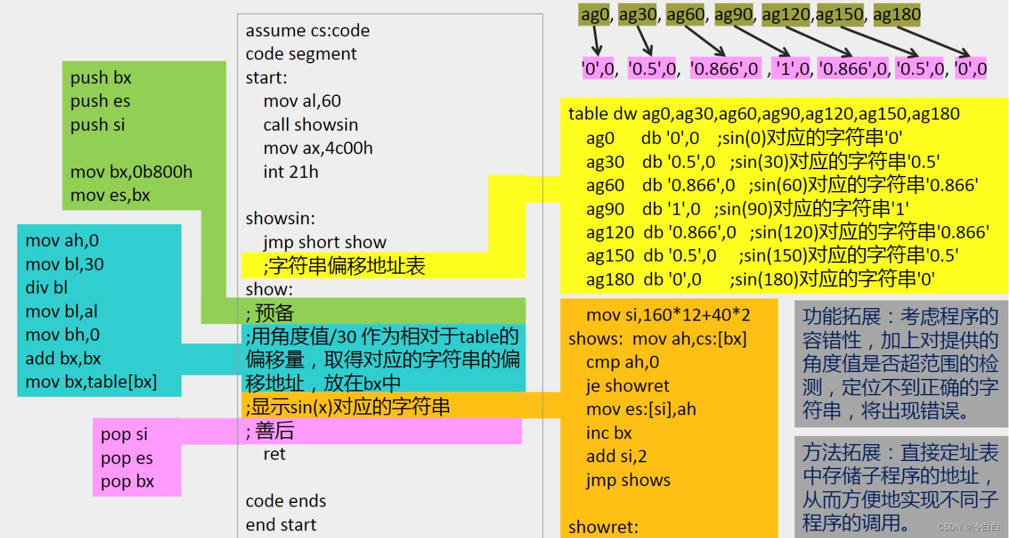Click the 'ag120' label at top
This screenshot has width=1009, height=538.
(787, 14)
